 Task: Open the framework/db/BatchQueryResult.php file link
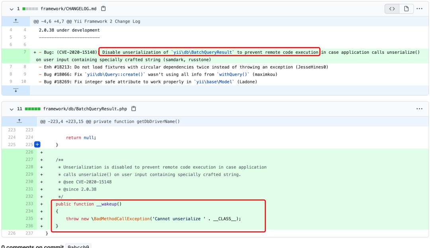85,109
